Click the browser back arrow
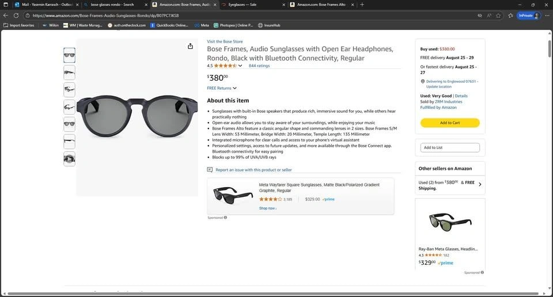The width and height of the screenshot is (553, 297). [6, 16]
